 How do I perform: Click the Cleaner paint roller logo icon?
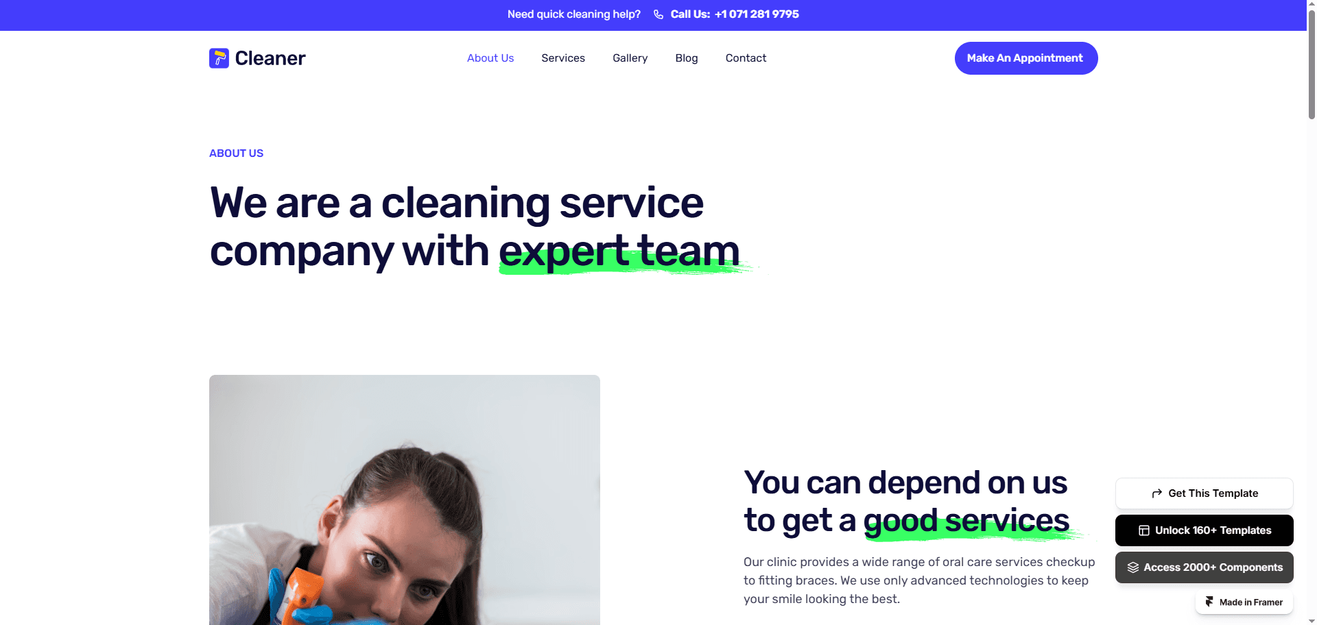(219, 58)
